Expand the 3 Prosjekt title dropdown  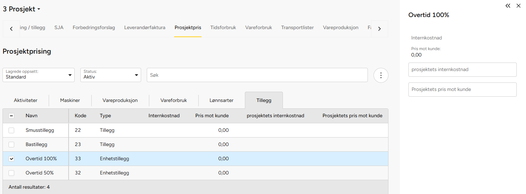22,9
